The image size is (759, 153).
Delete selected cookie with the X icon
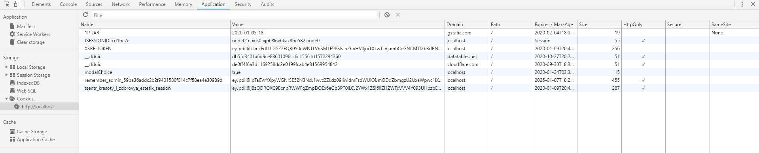coord(398,15)
